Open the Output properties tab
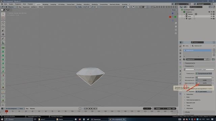The width and height of the screenshot is (216, 121). (x=180, y=53)
